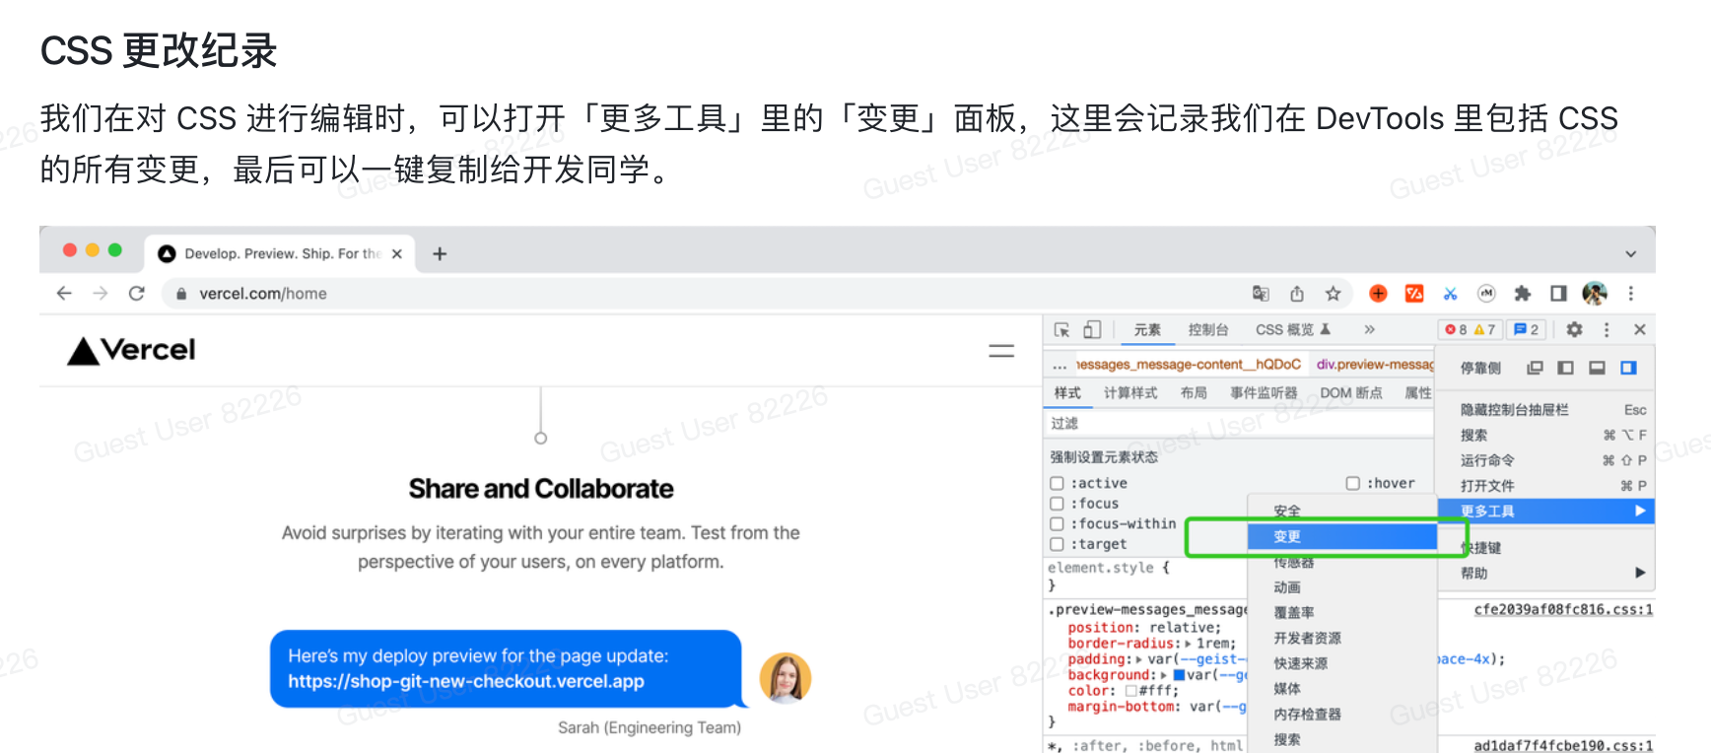Click the blue scissors extension icon

[1450, 293]
